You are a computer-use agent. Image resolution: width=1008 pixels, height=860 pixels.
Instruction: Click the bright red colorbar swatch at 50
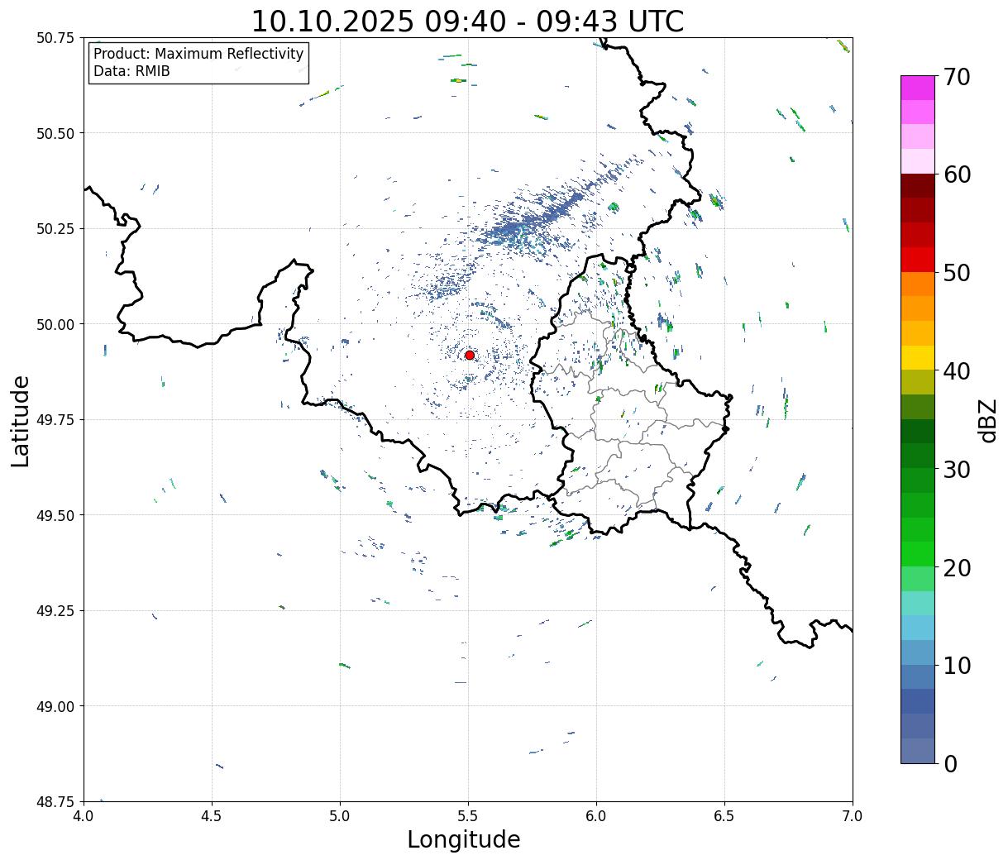click(918, 260)
